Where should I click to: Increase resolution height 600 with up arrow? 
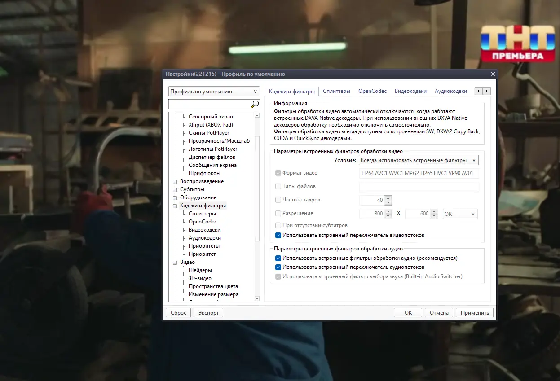click(434, 211)
